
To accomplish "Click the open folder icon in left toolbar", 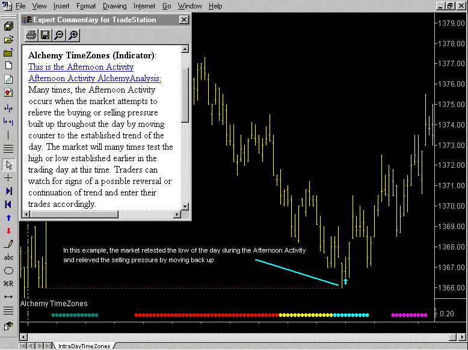I will tap(8, 40).
